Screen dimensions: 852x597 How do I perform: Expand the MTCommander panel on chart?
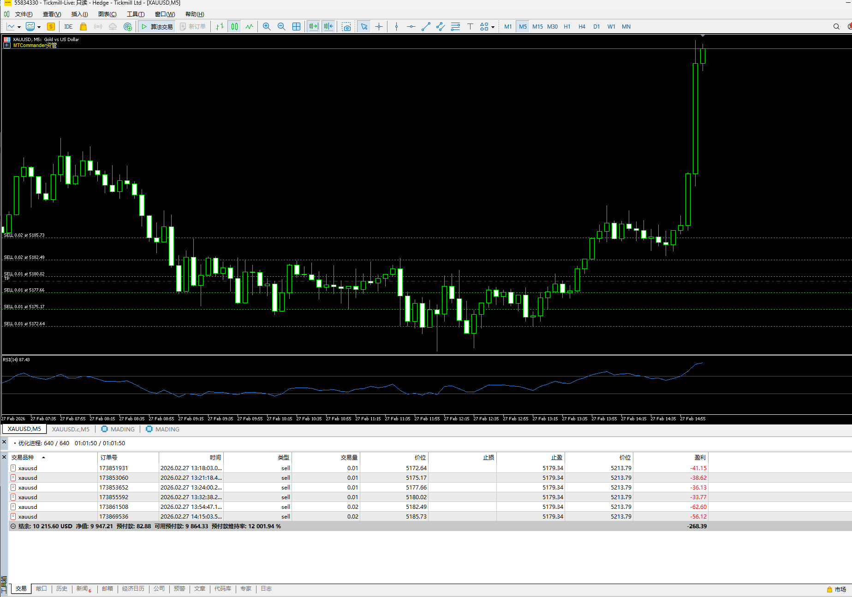(7, 46)
